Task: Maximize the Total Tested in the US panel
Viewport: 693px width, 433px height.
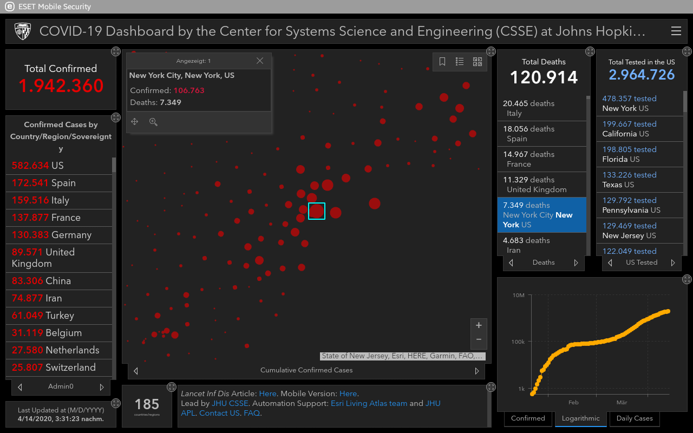Action: (687, 51)
